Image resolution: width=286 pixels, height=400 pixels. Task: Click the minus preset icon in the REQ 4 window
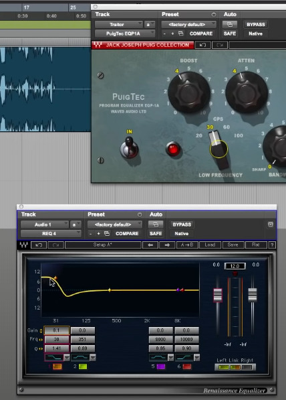click(91, 234)
